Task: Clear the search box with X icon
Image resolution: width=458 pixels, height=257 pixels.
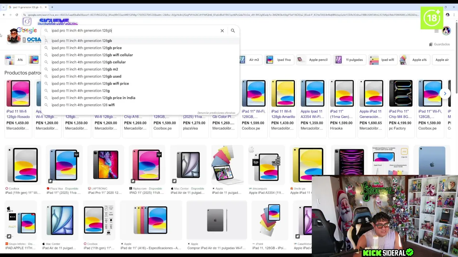Action: coord(222,31)
